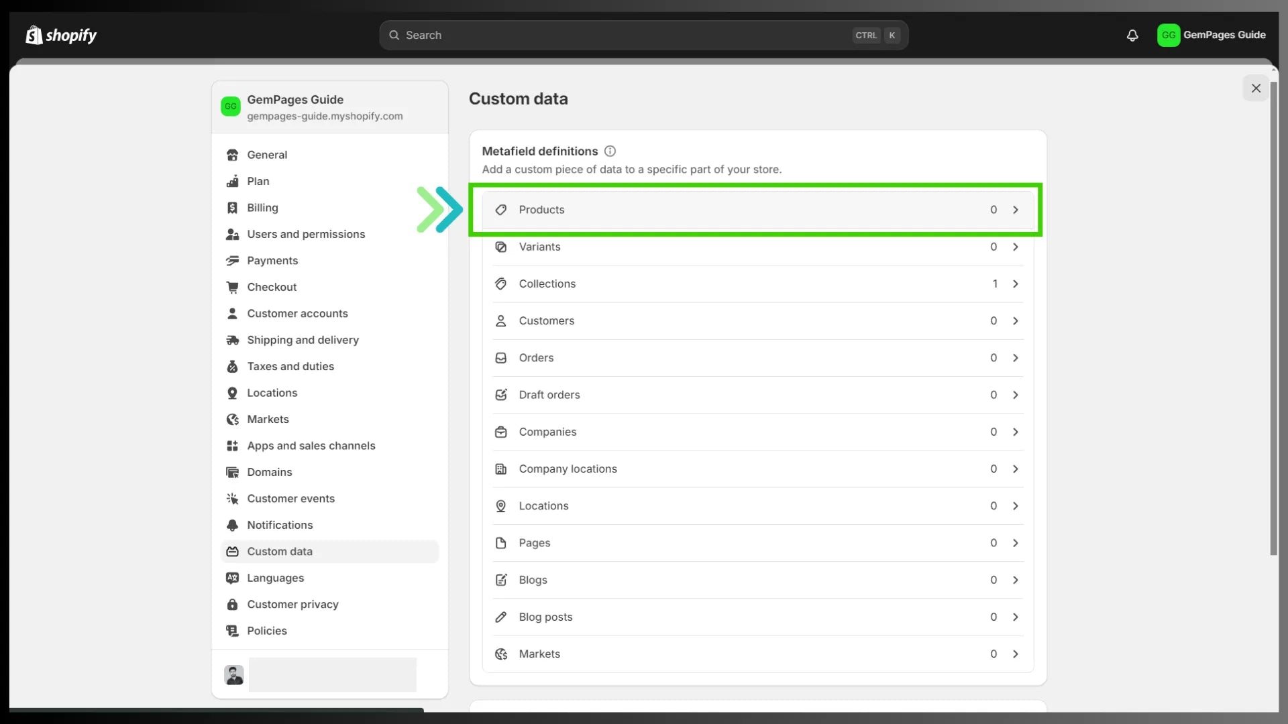Close the settings panel with X
Screen dimensions: 1288x724
click(x=1256, y=88)
